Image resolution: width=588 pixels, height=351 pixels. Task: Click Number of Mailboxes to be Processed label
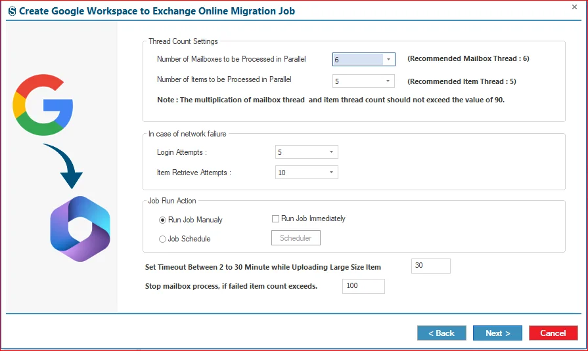pyautogui.click(x=231, y=59)
